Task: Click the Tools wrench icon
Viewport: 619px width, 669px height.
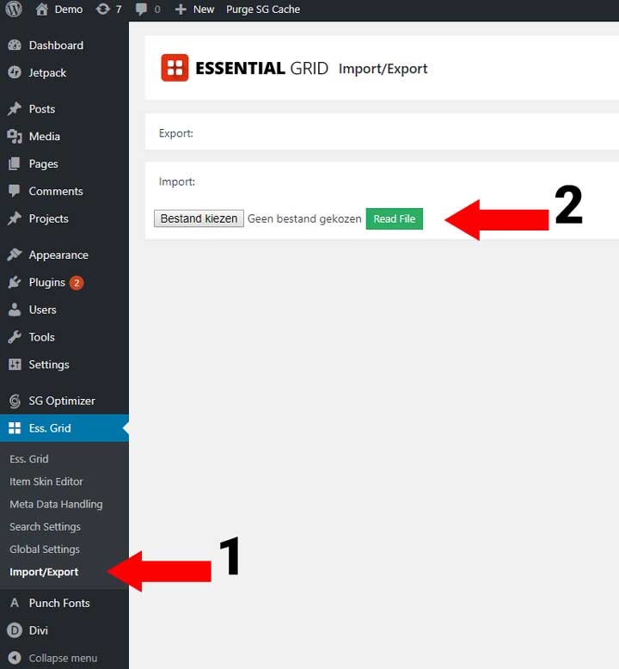Action: click(x=15, y=337)
